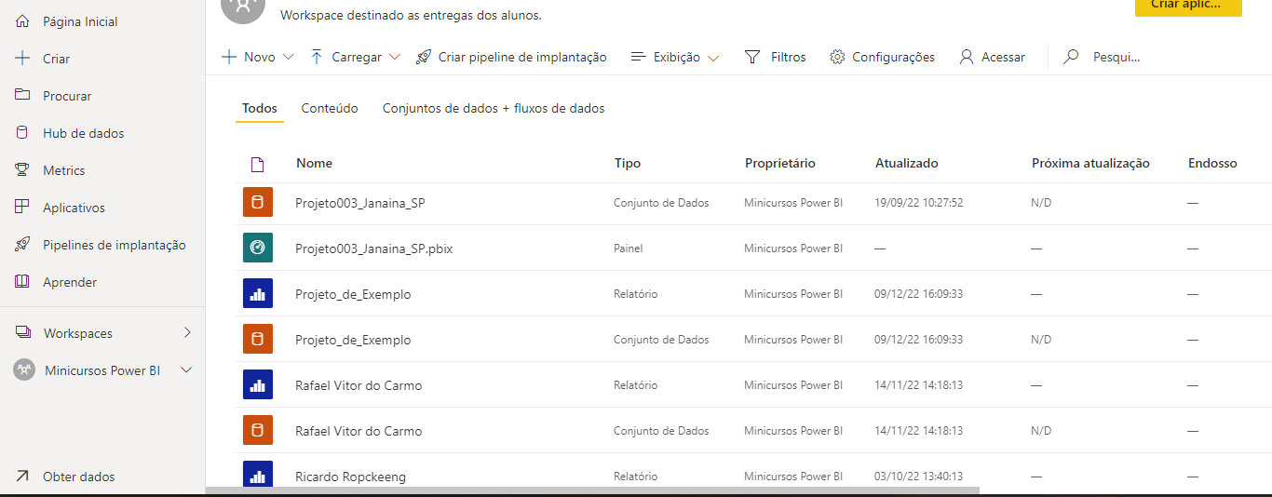This screenshot has height=497, width=1272.
Task: Open the Procurar folder icon
Action: tap(22, 96)
